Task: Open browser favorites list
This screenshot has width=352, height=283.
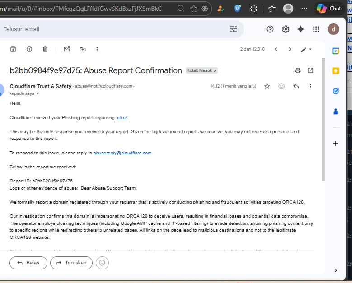Action: (272, 9)
